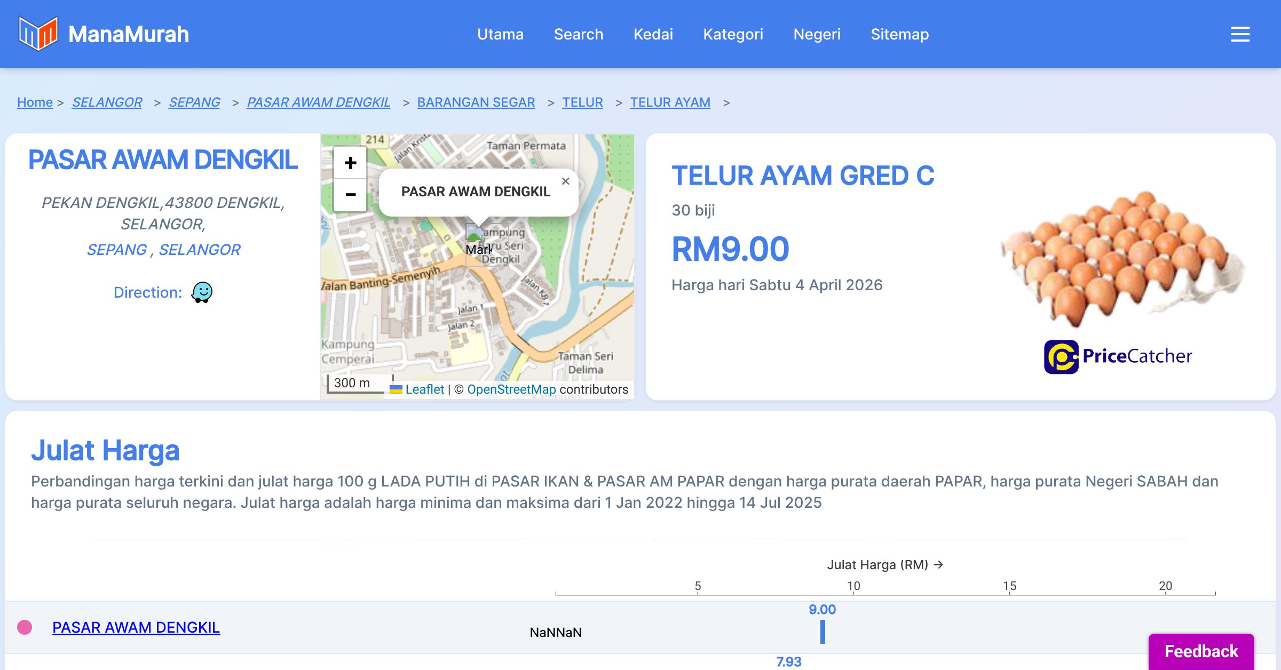This screenshot has height=670, width=1281.
Task: Click the TELUR AYAM breadcrumb
Action: [x=670, y=102]
